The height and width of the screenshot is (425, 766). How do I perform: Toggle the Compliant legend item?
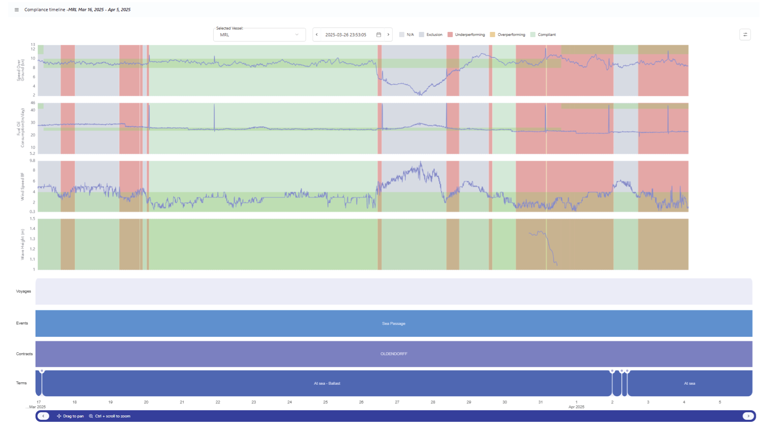pyautogui.click(x=543, y=35)
